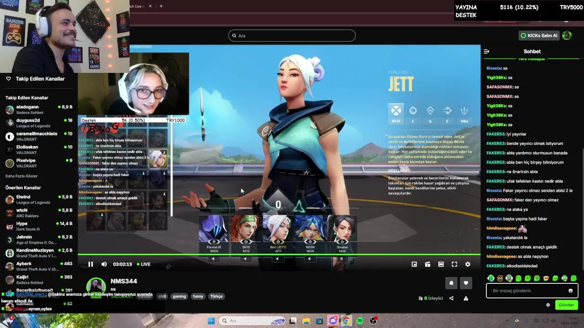
Task: Open video player settings gear
Action: [x=468, y=264]
